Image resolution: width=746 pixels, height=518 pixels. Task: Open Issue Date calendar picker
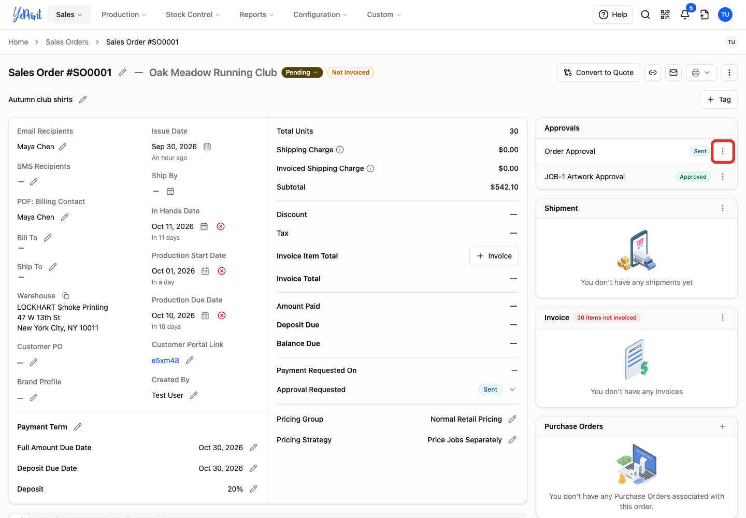click(207, 147)
